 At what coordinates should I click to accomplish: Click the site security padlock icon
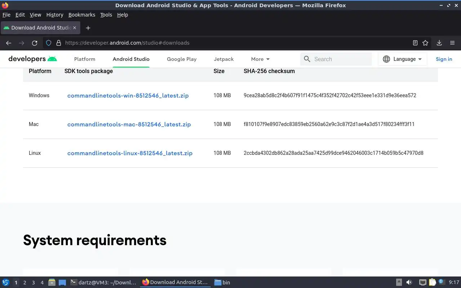click(59, 43)
